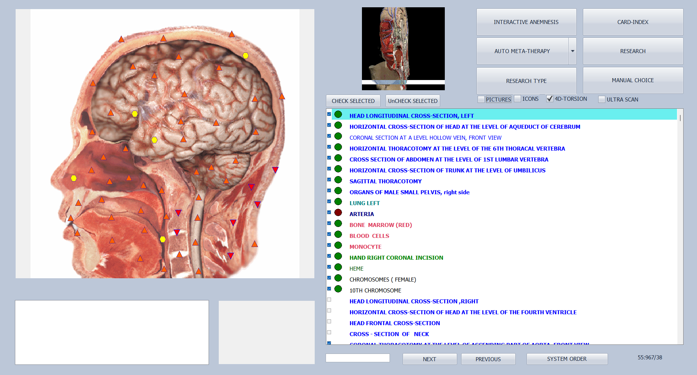This screenshot has width=697, height=375.
Task: Click the dark red circle beside ARTERIA
Action: click(x=338, y=212)
